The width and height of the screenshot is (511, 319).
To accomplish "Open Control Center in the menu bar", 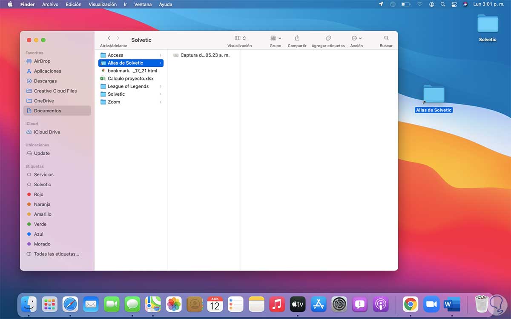I will (x=454, y=4).
